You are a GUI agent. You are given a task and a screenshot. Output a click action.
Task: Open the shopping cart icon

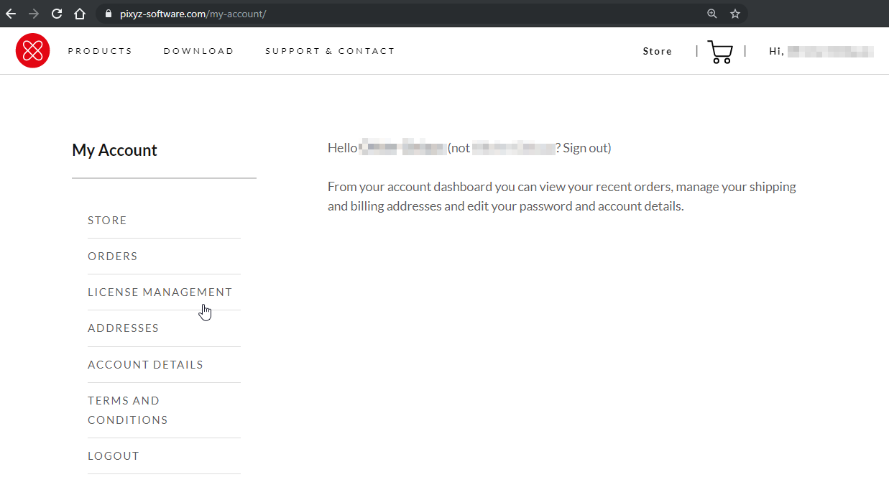(x=719, y=52)
